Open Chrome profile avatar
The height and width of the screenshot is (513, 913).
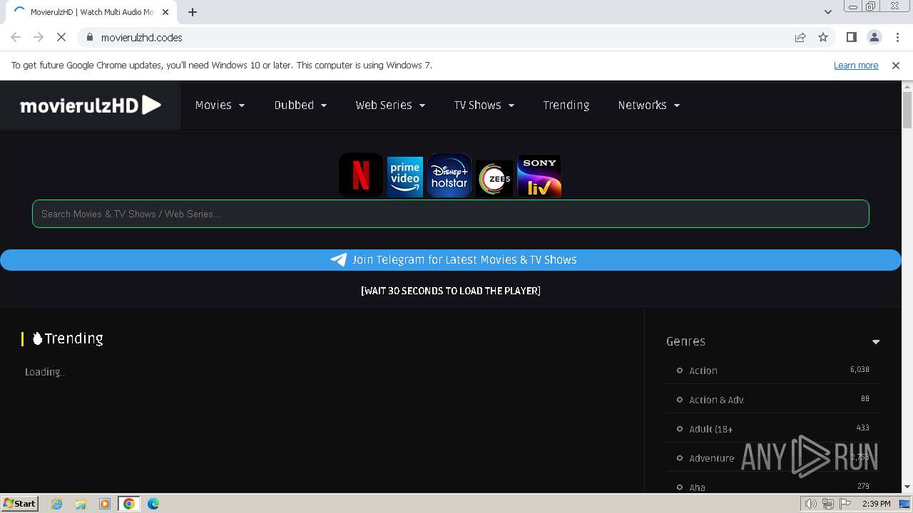tap(874, 37)
